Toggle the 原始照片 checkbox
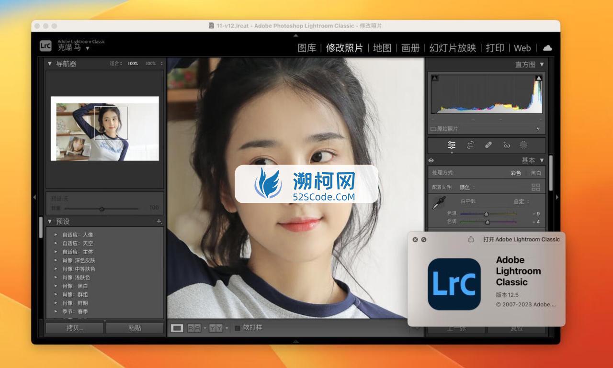This screenshot has height=368, width=613. click(433, 129)
